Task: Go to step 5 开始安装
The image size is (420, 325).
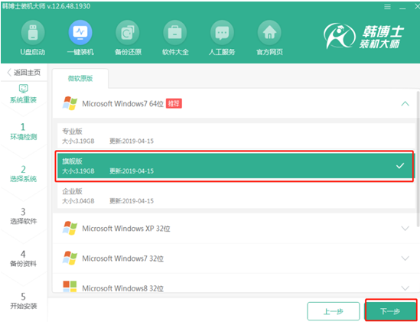Action: click(x=23, y=301)
